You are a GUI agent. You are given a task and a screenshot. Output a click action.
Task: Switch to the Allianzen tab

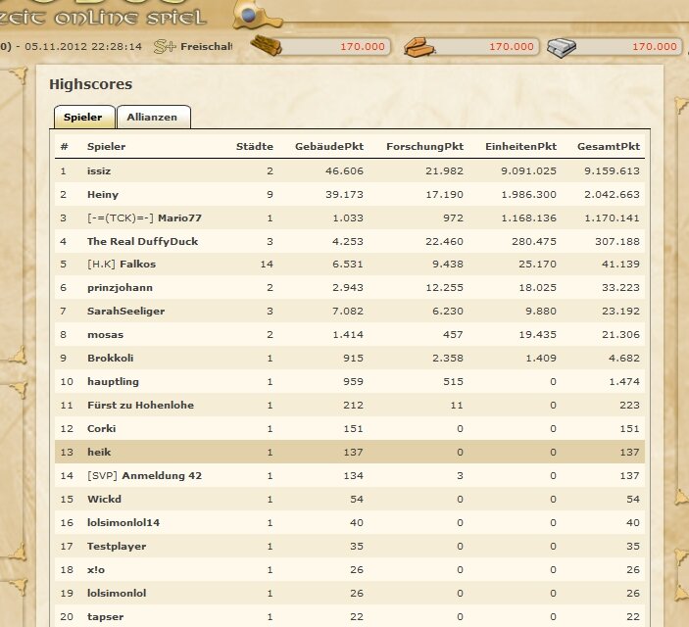coord(153,117)
